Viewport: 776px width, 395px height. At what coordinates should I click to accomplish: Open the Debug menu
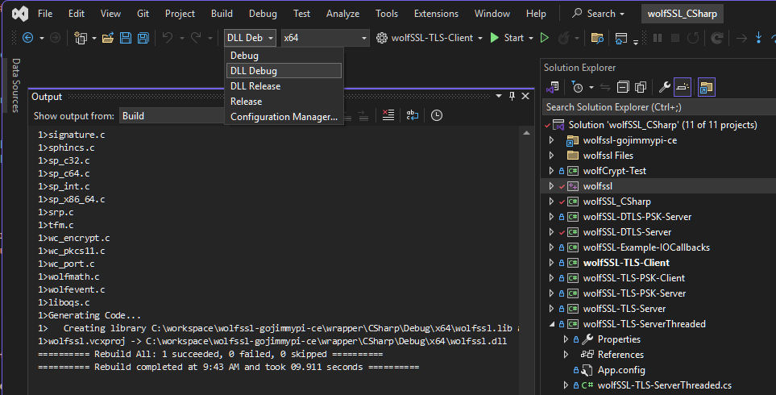[263, 14]
